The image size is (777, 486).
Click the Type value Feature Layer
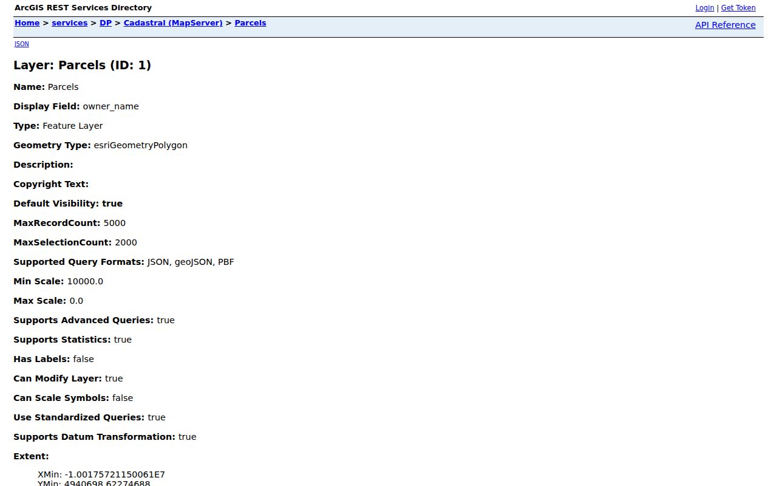pos(73,126)
